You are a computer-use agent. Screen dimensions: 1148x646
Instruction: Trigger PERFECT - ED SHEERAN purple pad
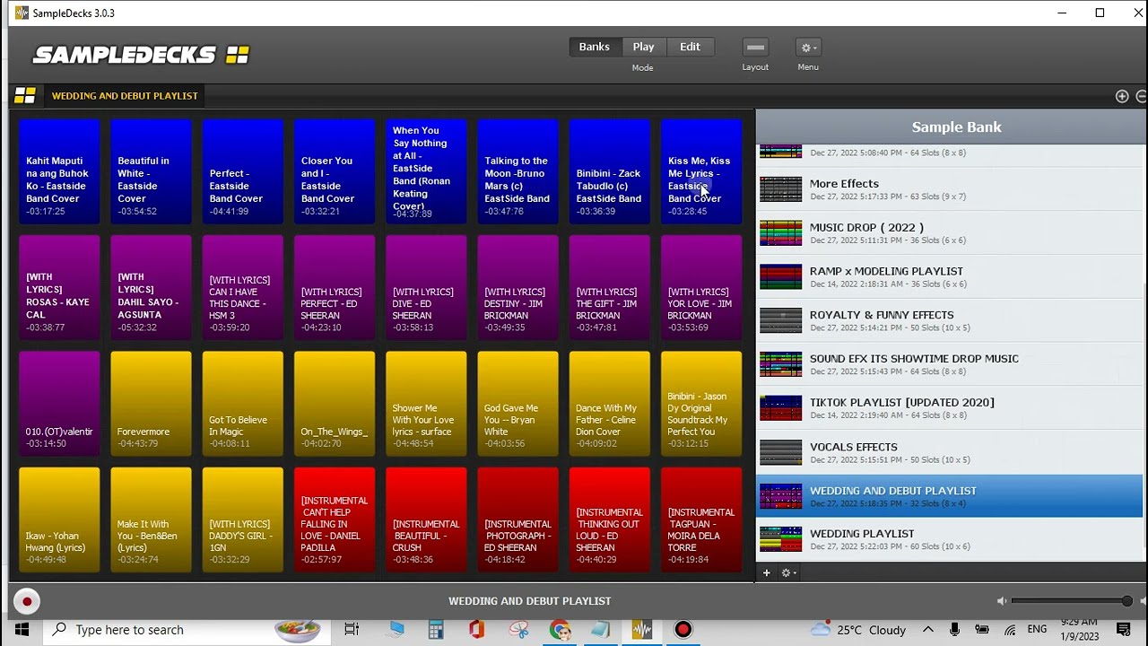[x=334, y=287]
